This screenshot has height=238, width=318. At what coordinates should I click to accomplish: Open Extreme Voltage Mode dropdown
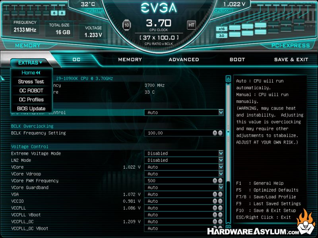pyautogui.click(x=221, y=153)
